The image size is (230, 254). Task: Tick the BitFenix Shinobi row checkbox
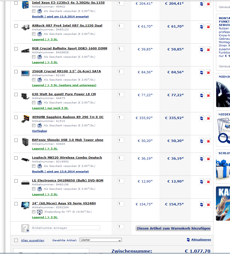click(16, 140)
